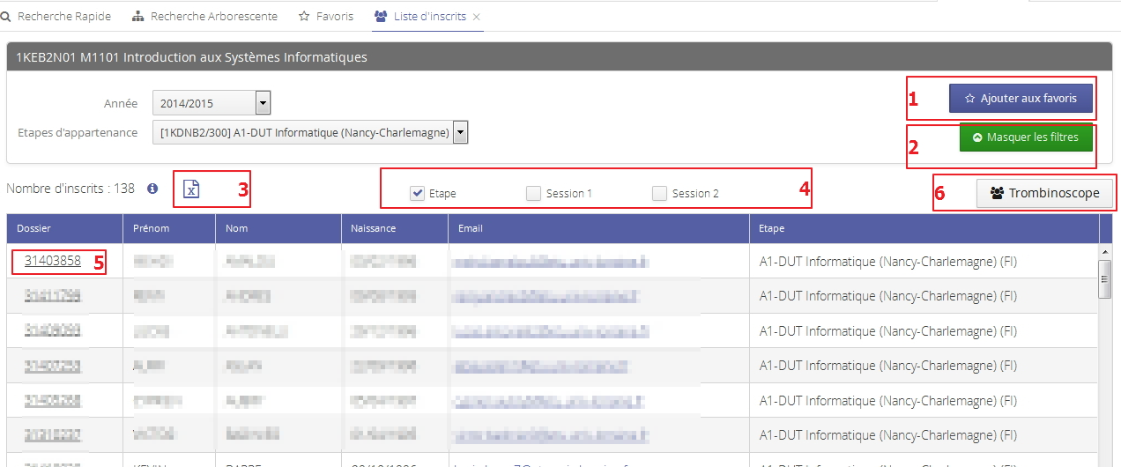Screen dimensions: 1121x467
Task: Click info icon next to Nombre d'inscrits
Action: click(152, 189)
